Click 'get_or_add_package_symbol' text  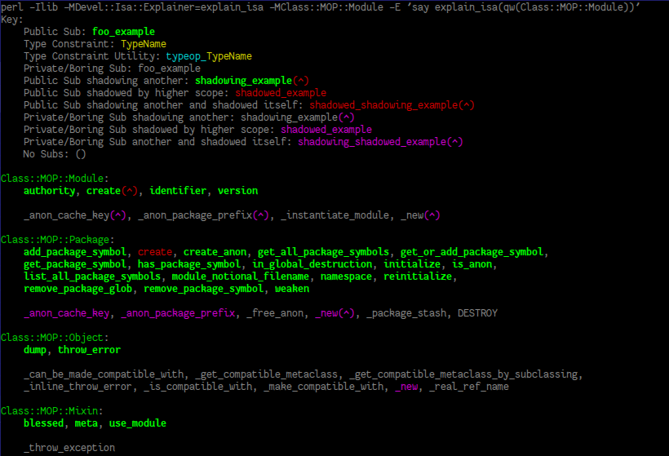(472, 252)
